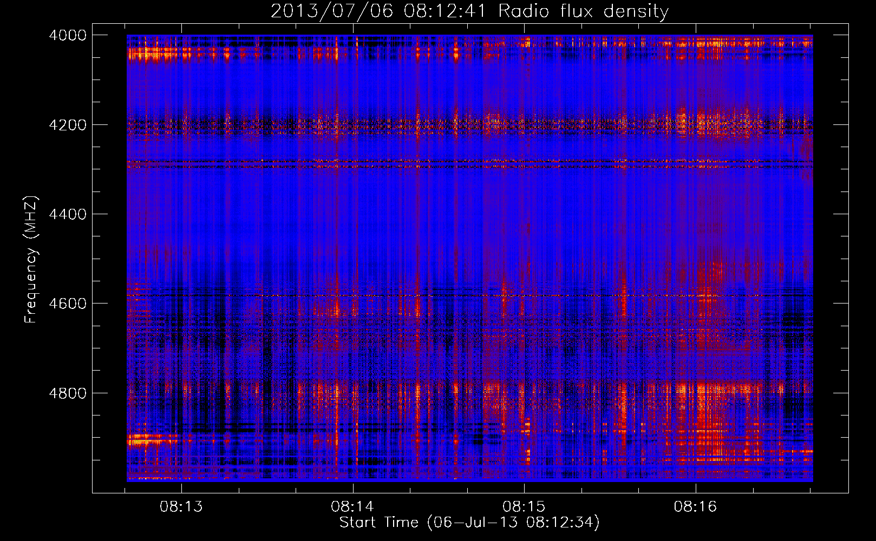Click the 08:16 time axis label
Image resolution: width=876 pixels, height=541 pixels.
695,506
